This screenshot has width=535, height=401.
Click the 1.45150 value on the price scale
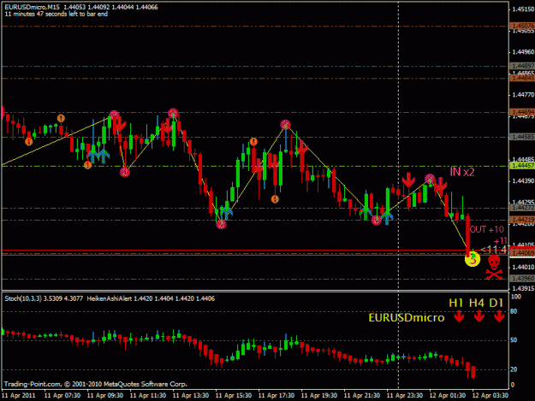pos(523,9)
